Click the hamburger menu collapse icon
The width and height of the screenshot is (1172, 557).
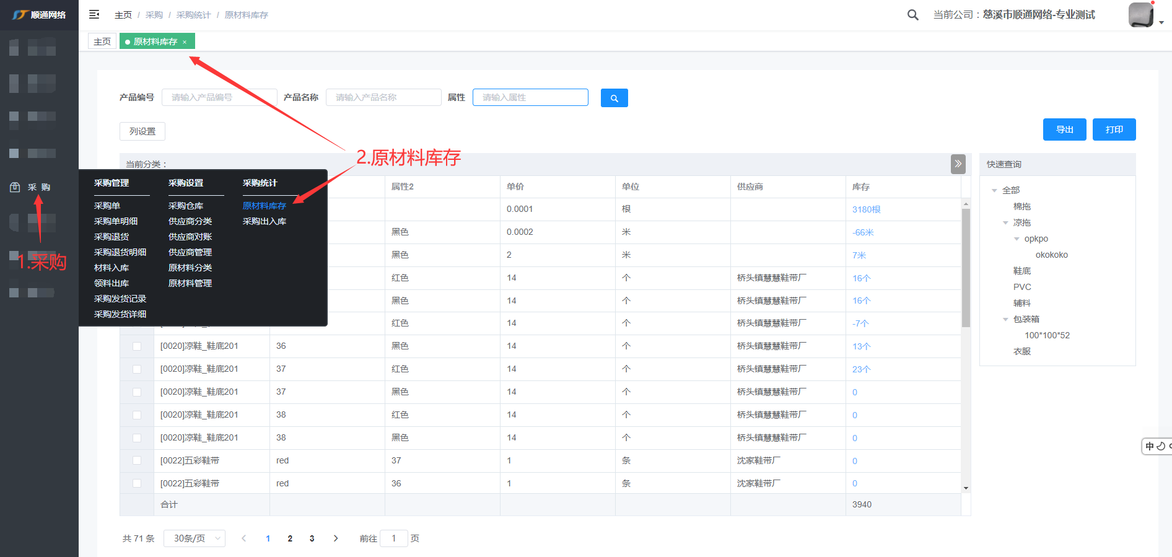click(94, 14)
